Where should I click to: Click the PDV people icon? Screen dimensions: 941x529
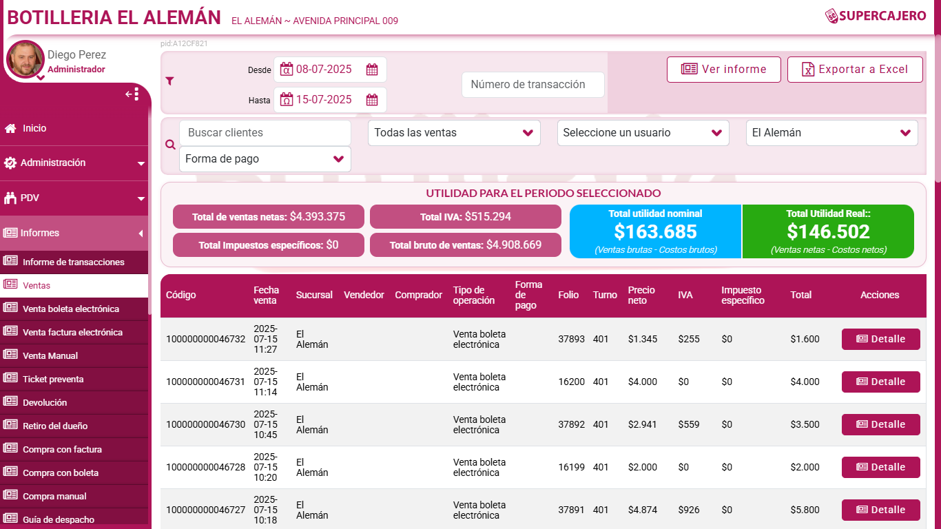pyautogui.click(x=10, y=198)
